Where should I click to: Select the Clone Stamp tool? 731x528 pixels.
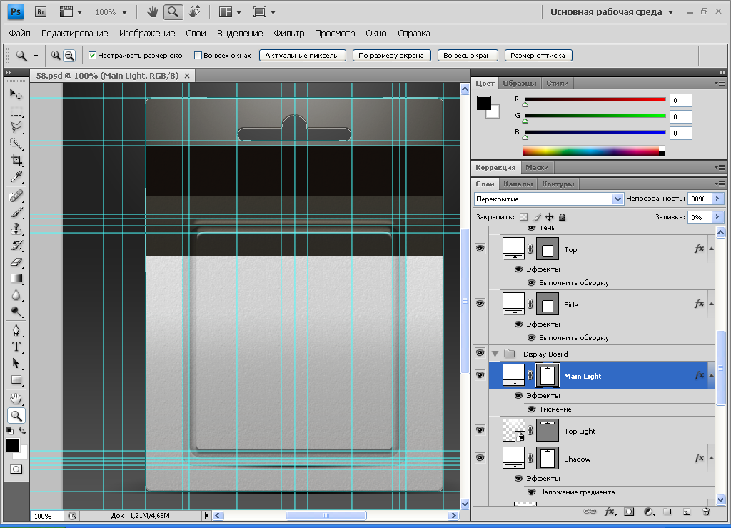[16, 229]
